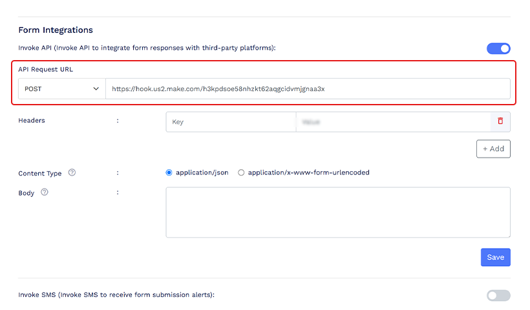Click the Headers label
The height and width of the screenshot is (310, 530).
pos(32,121)
